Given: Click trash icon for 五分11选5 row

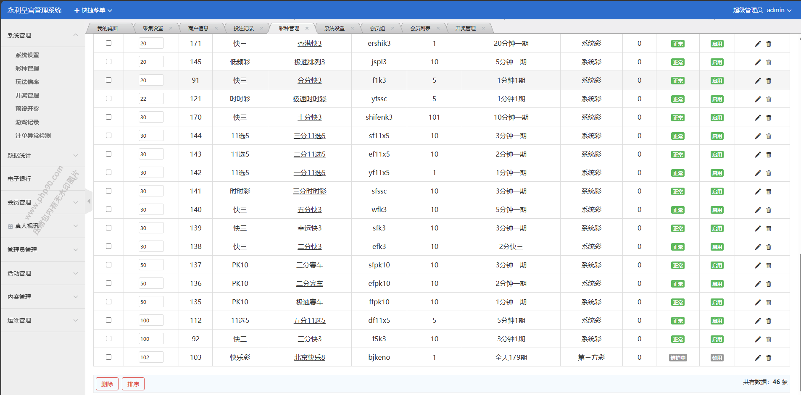Looking at the screenshot, I should tap(769, 321).
